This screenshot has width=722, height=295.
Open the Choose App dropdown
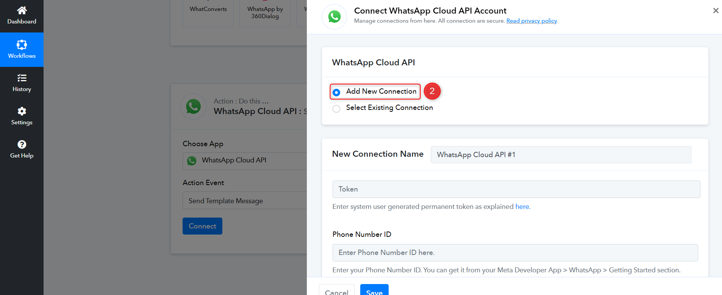[x=245, y=161]
